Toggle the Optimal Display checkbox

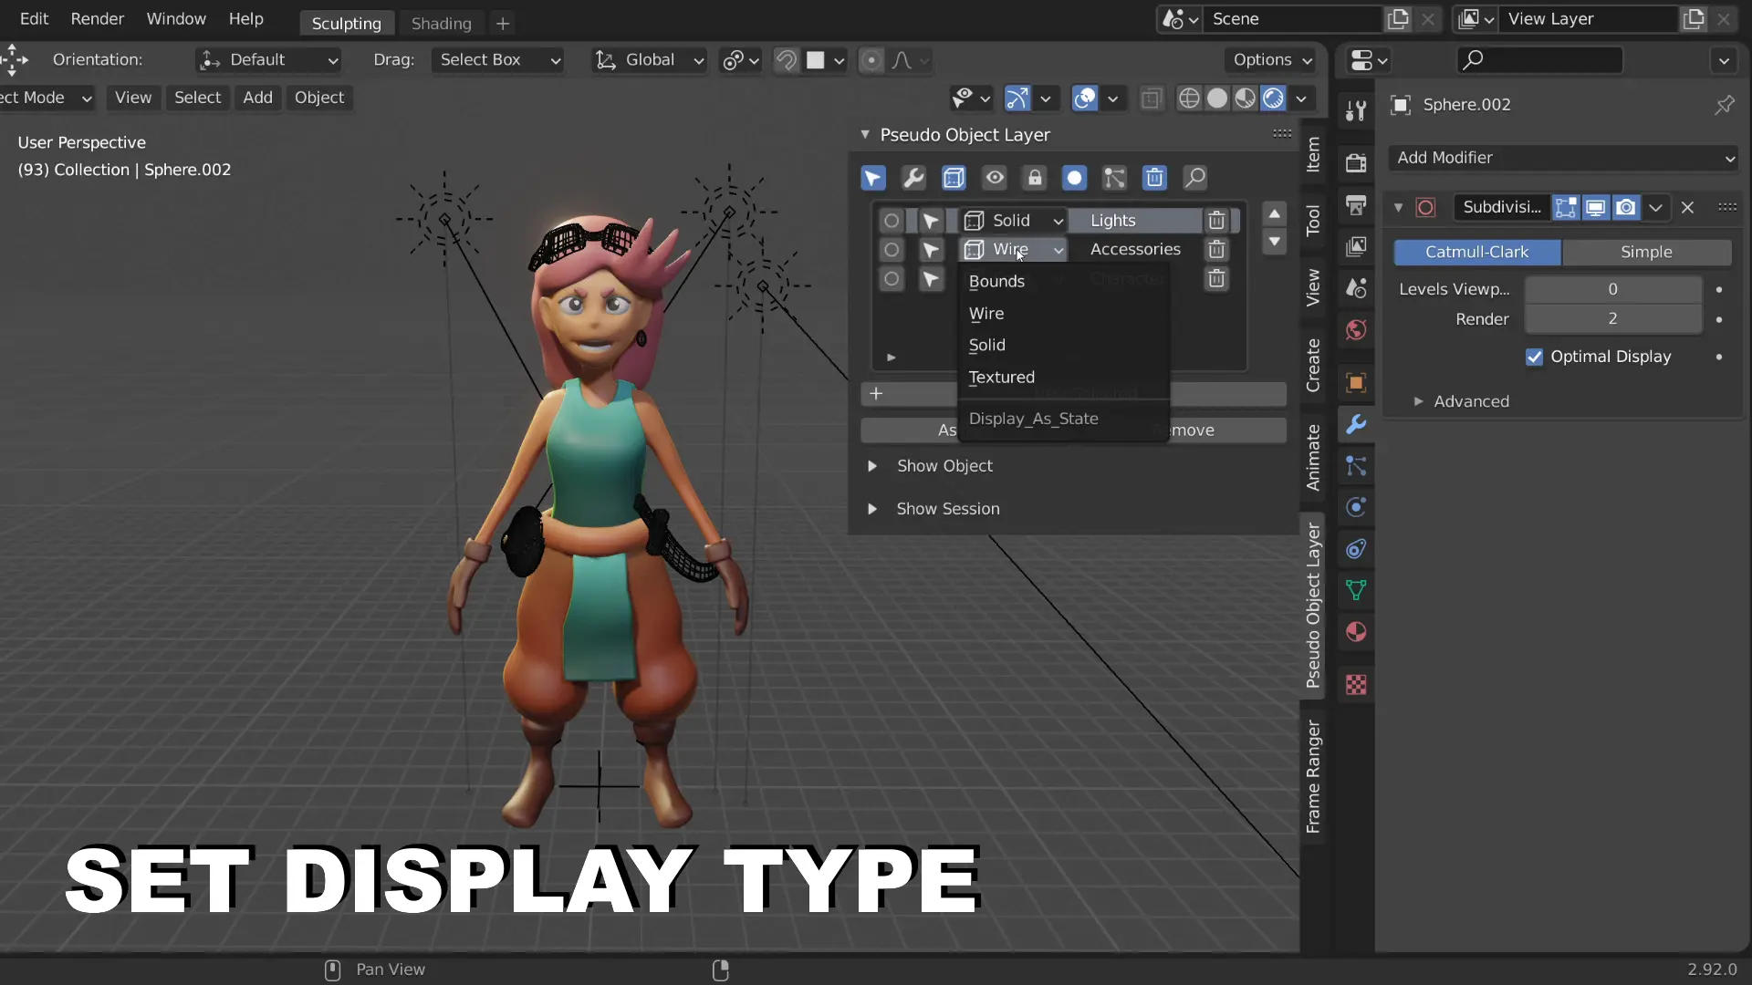coord(1534,357)
